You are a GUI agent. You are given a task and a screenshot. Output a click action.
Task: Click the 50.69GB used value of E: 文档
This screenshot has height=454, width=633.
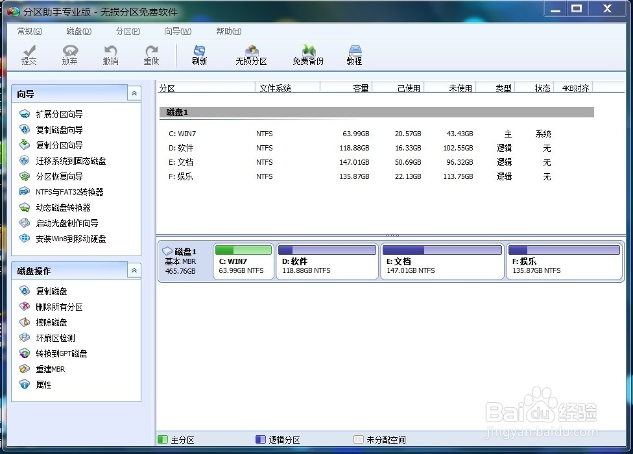click(x=408, y=162)
